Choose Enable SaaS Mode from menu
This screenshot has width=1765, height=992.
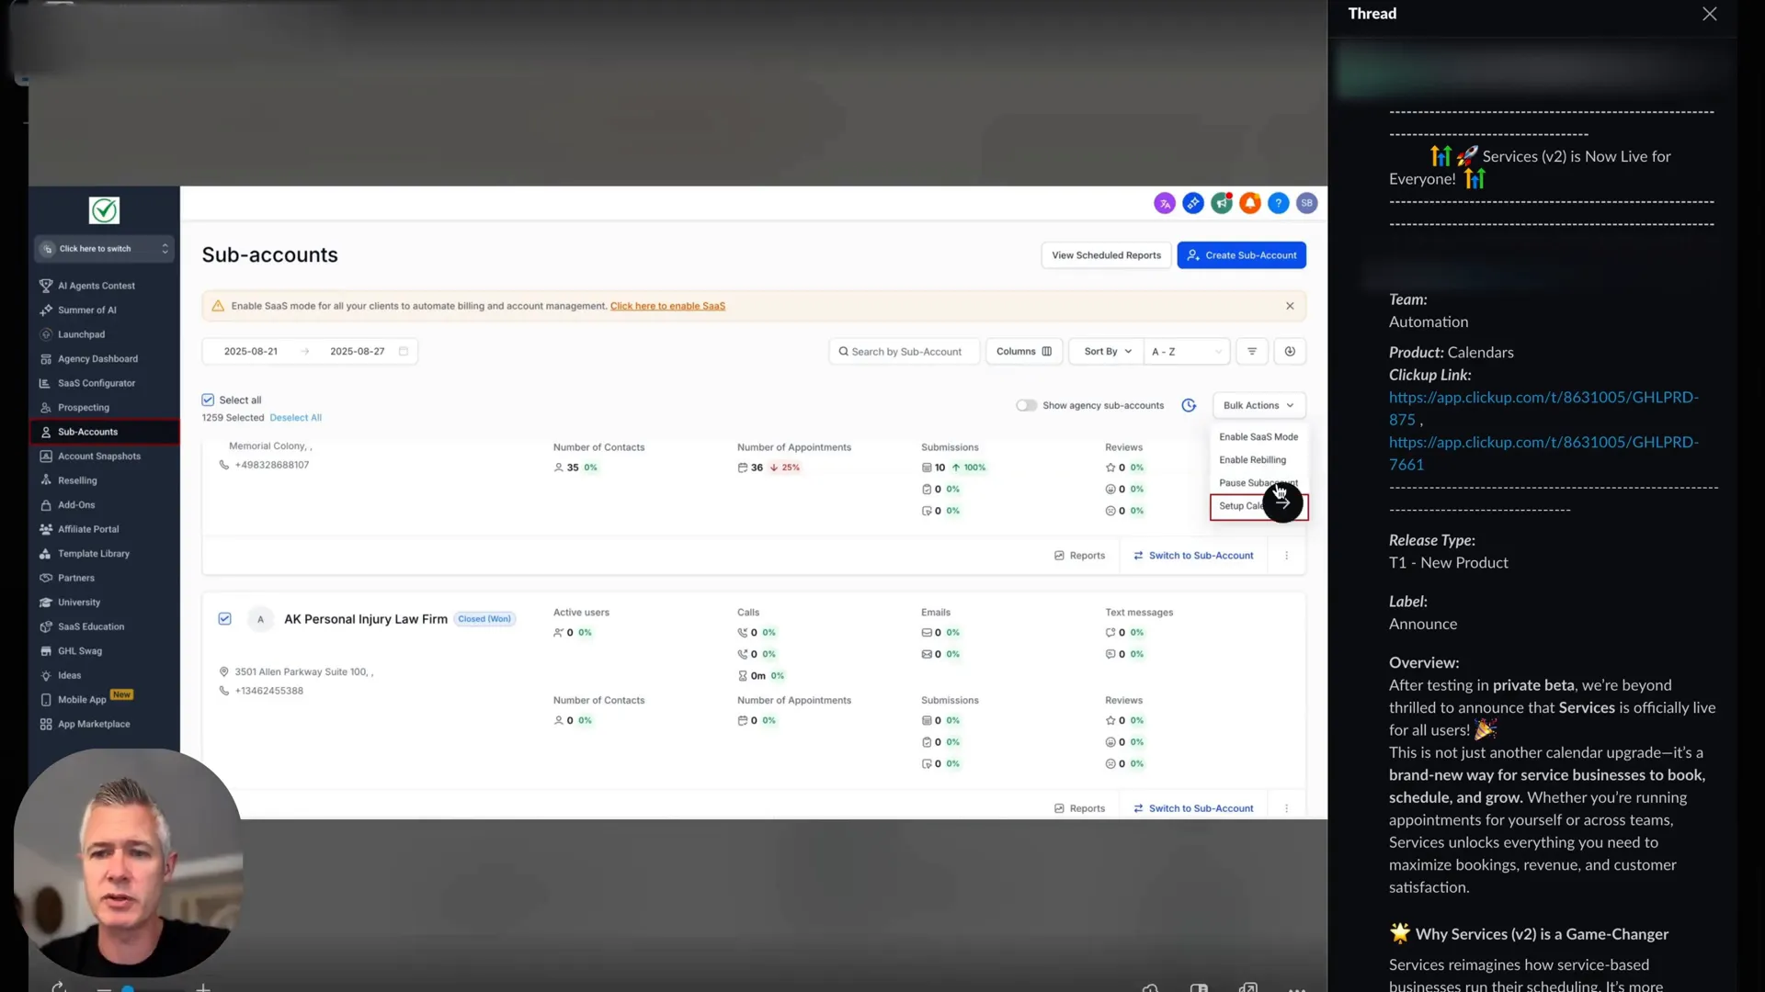[x=1258, y=436]
